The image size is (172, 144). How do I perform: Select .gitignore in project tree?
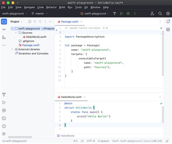(26, 41)
